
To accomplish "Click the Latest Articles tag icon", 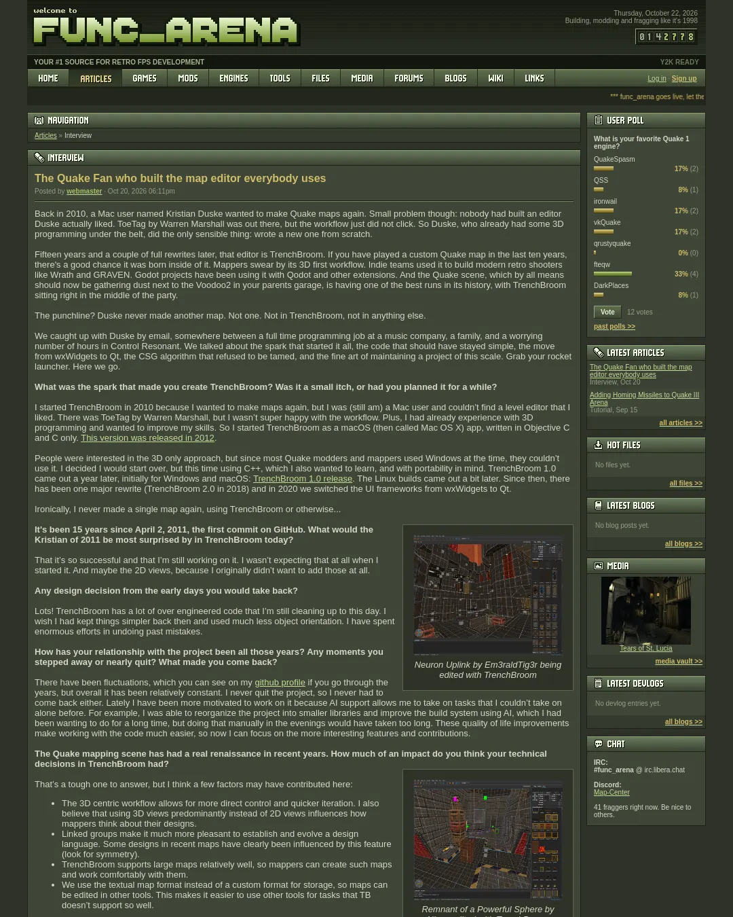I will click(x=599, y=353).
